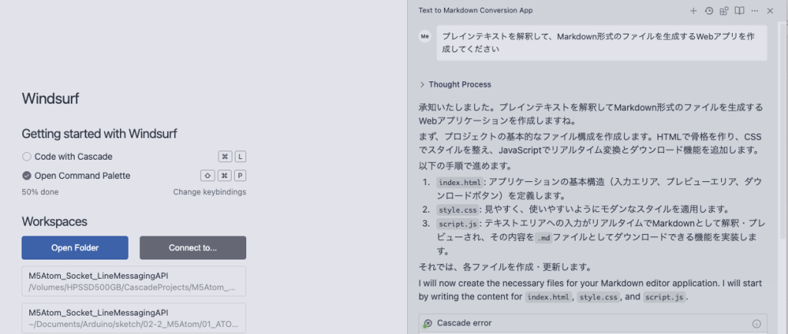Open Cascade conversation history clock icon
The image size is (788, 334).
click(x=709, y=11)
